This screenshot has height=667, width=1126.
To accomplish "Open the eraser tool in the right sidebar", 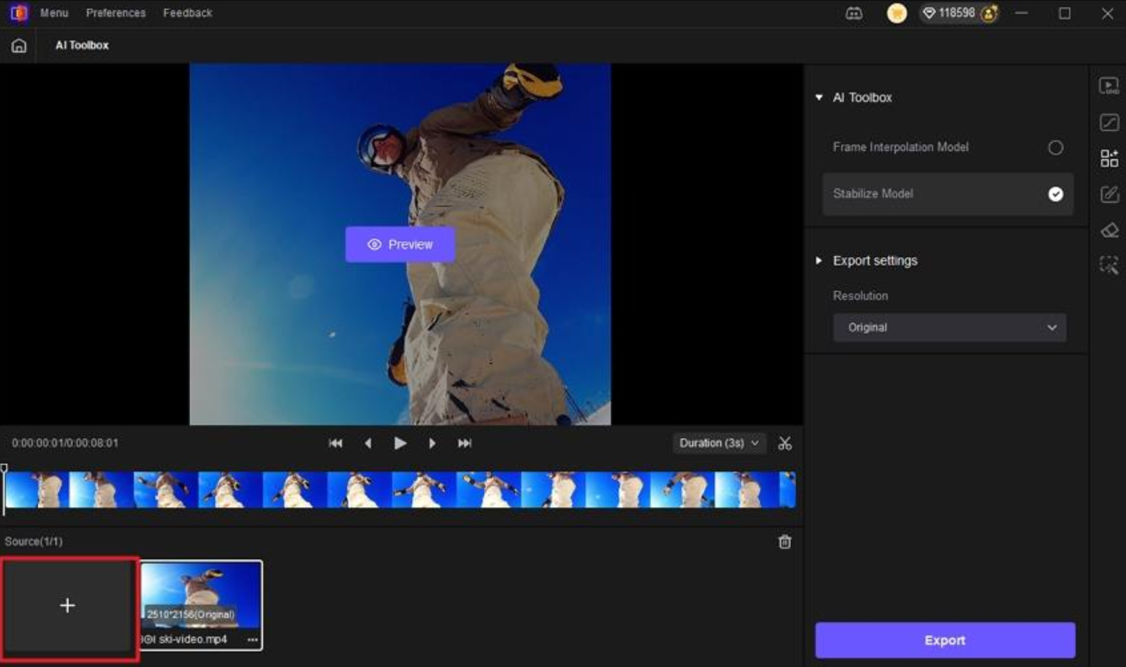I will (1109, 230).
